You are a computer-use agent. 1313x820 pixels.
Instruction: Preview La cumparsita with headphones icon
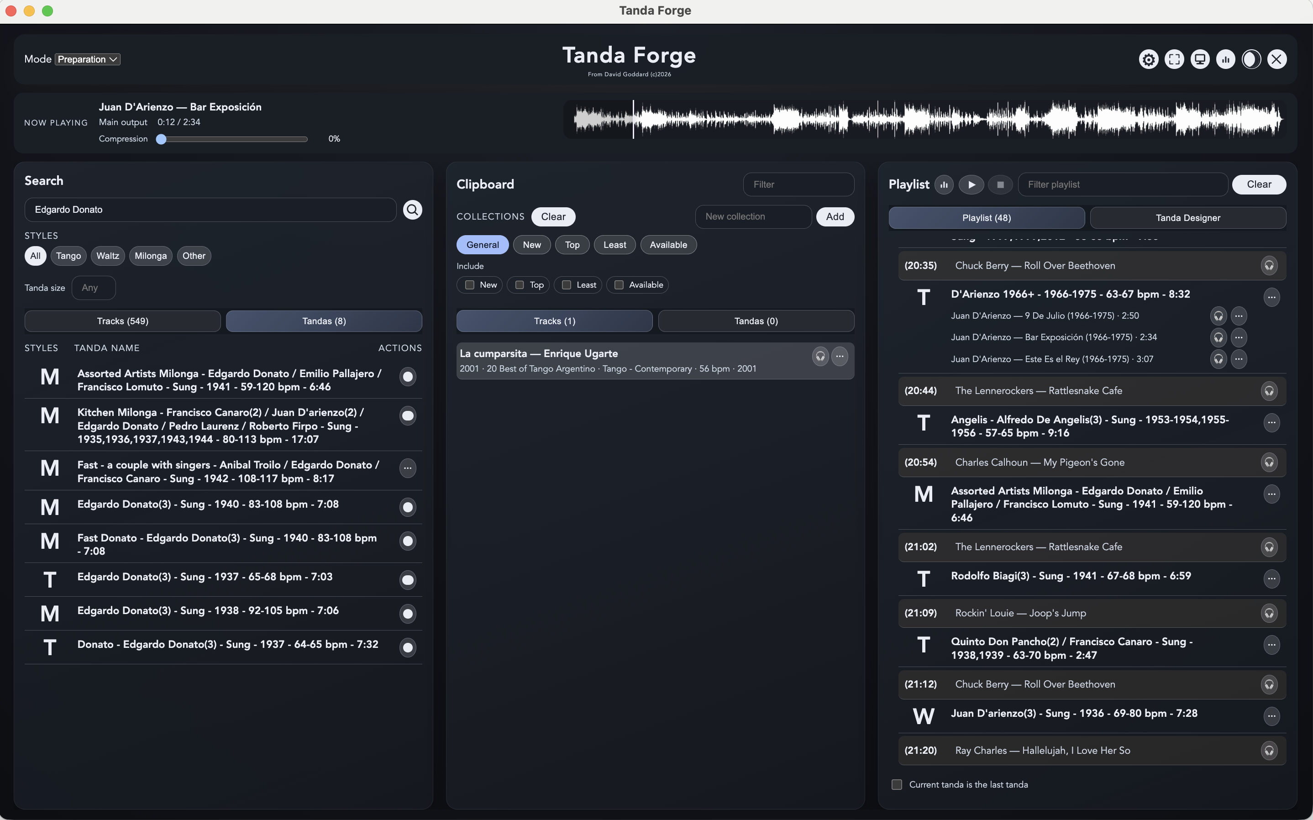click(820, 356)
